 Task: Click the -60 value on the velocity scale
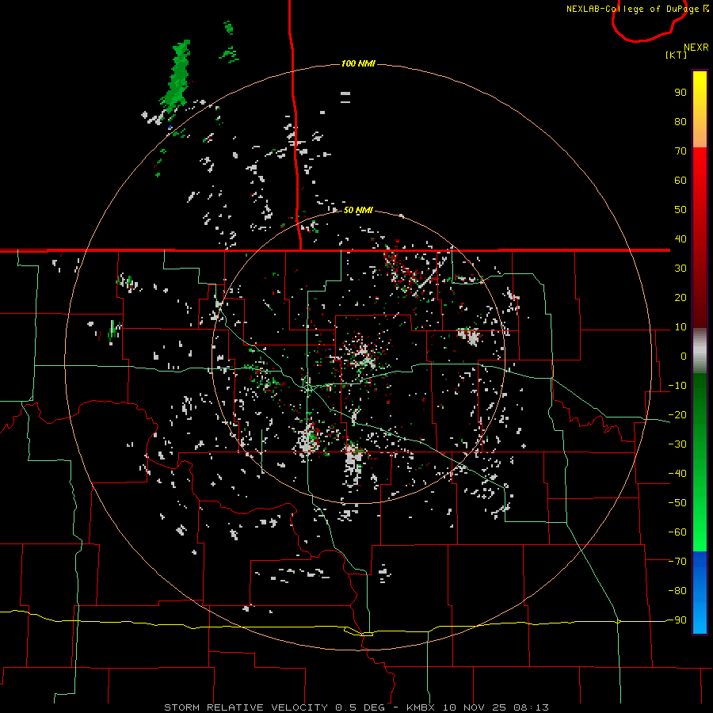point(677,532)
